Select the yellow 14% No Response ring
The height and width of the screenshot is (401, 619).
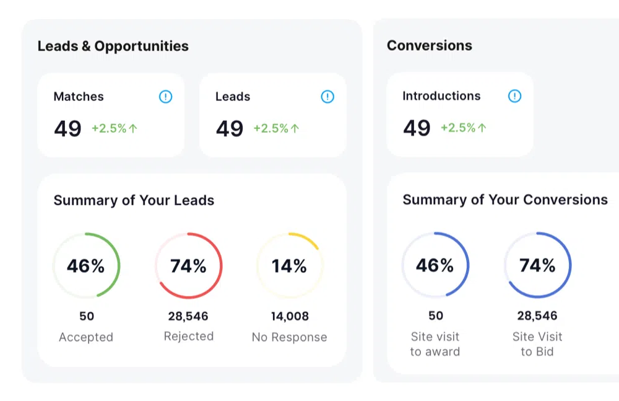[289, 265]
